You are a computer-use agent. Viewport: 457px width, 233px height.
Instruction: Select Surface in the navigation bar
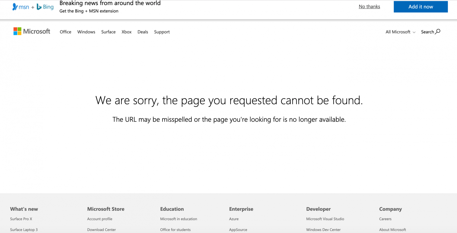[x=108, y=32]
